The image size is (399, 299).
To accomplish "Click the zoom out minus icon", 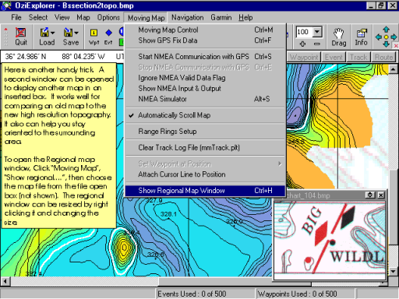I will coord(317,44).
